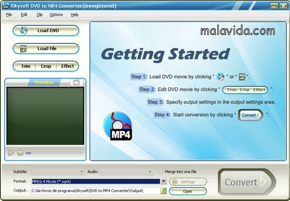Viewport: 290px width, 201px height.
Task: Click the app icon in the title bar
Action: (x=6, y=6)
